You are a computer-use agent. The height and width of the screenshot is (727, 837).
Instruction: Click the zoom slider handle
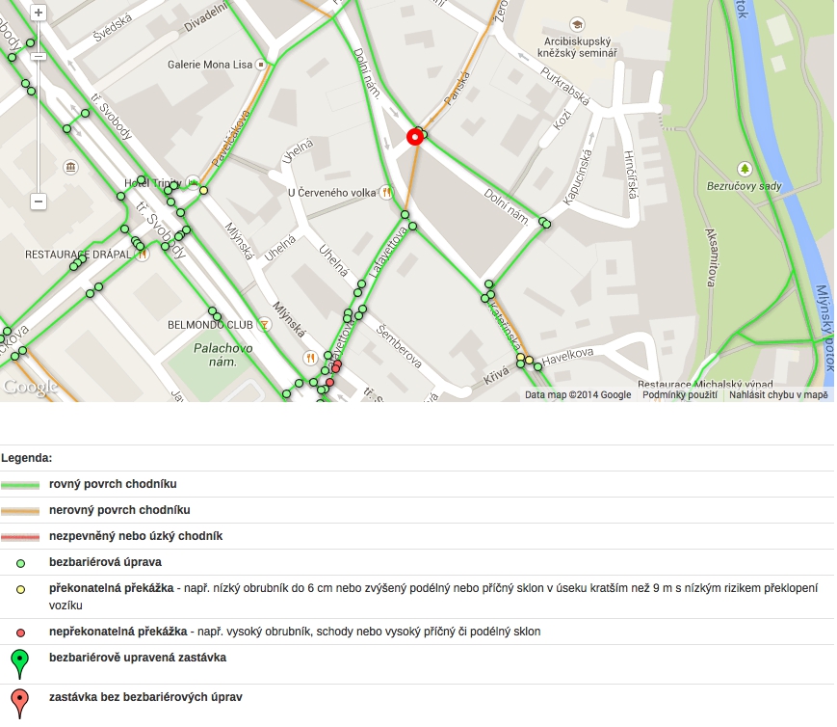click(39, 57)
